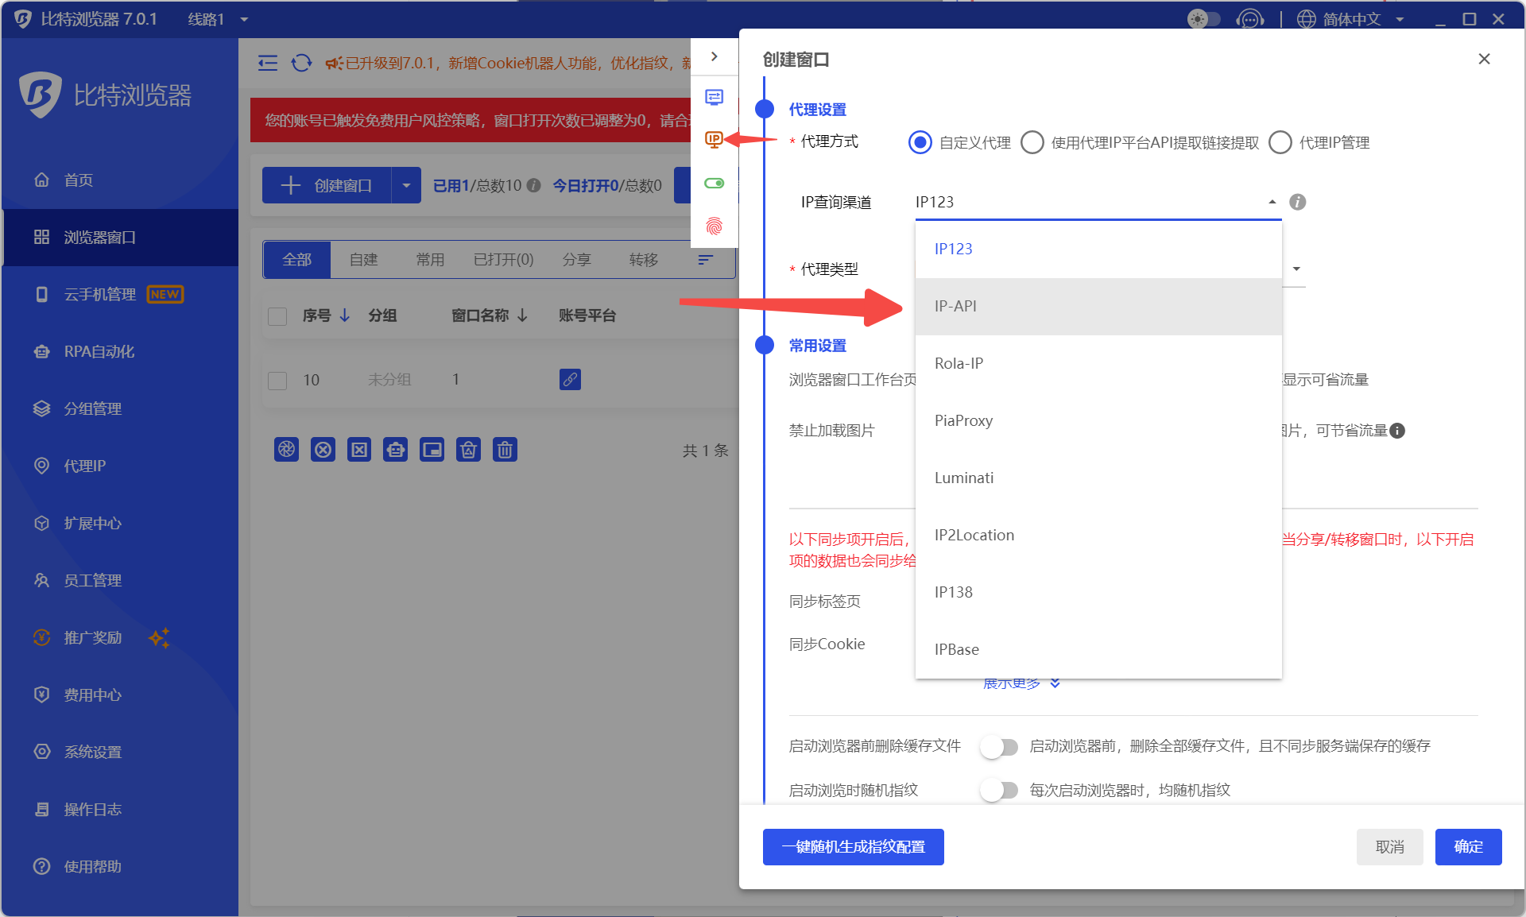Select the 代理IP管理 radio option
This screenshot has height=917, width=1526.
1280,142
